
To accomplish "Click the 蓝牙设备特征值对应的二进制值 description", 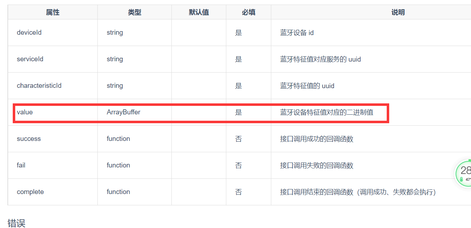I will click(x=327, y=112).
